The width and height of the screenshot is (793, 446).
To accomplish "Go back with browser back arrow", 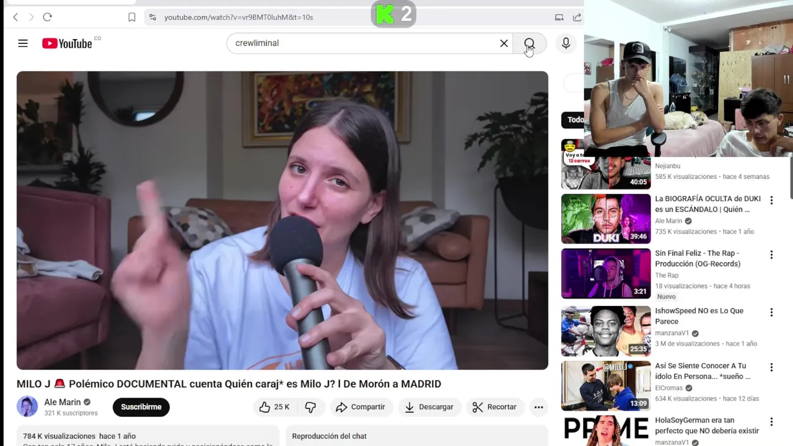I will coord(15,17).
